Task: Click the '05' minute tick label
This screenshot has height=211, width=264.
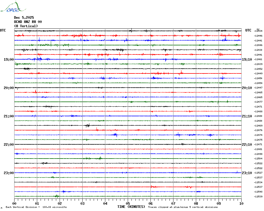Action: point(128,203)
